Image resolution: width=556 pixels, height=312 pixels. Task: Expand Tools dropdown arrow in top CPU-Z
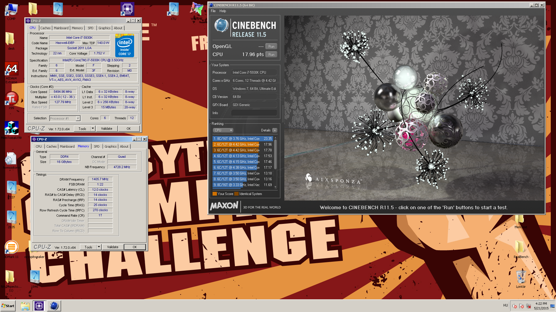(93, 129)
